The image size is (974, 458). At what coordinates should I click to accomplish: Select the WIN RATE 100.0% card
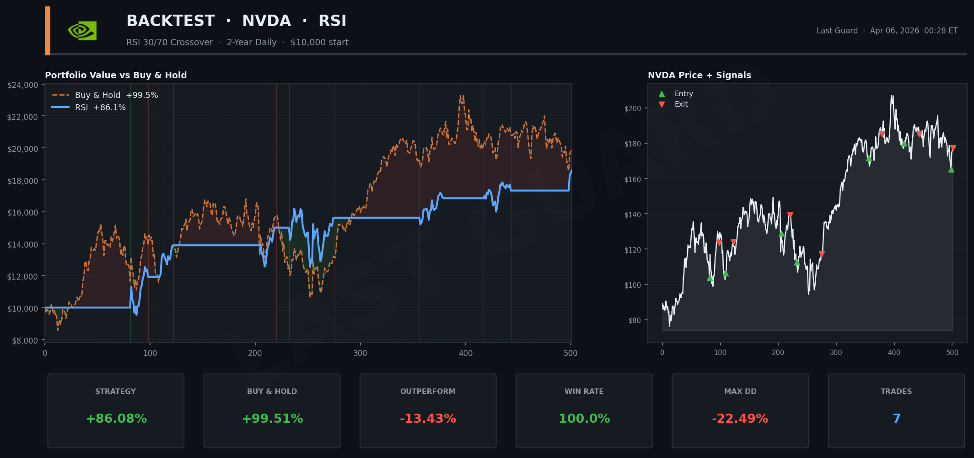(x=584, y=410)
